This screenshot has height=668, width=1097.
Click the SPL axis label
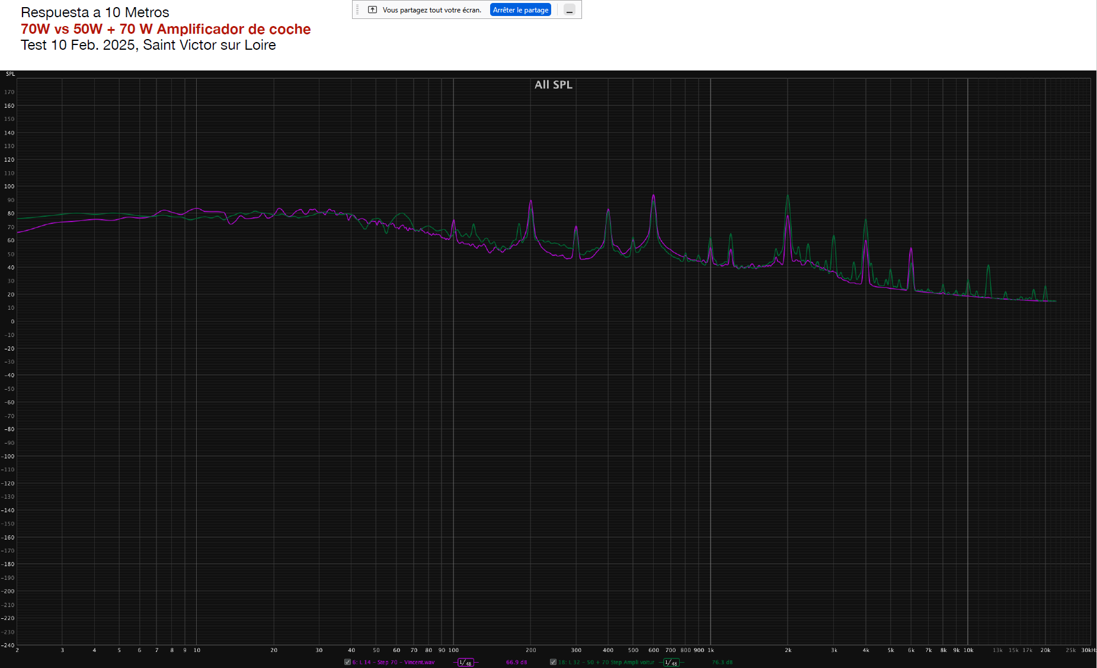(x=11, y=74)
